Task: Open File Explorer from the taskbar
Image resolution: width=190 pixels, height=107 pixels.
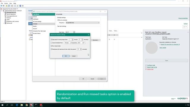Action: (x=22, y=105)
